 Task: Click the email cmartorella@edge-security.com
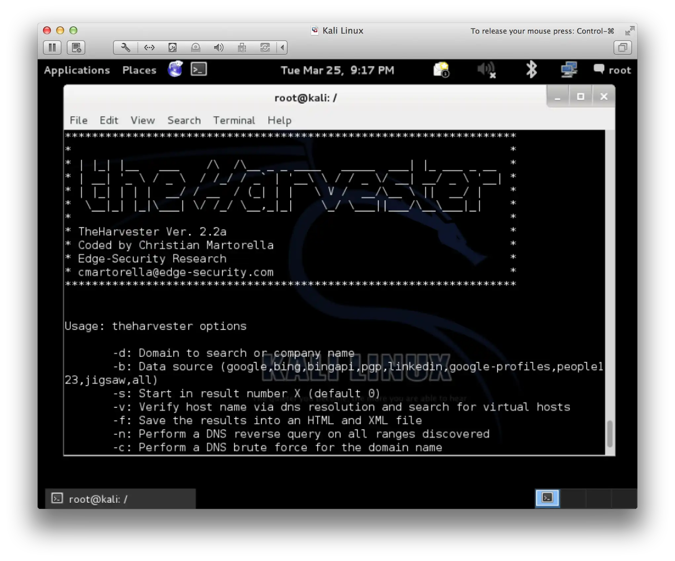[x=176, y=272]
